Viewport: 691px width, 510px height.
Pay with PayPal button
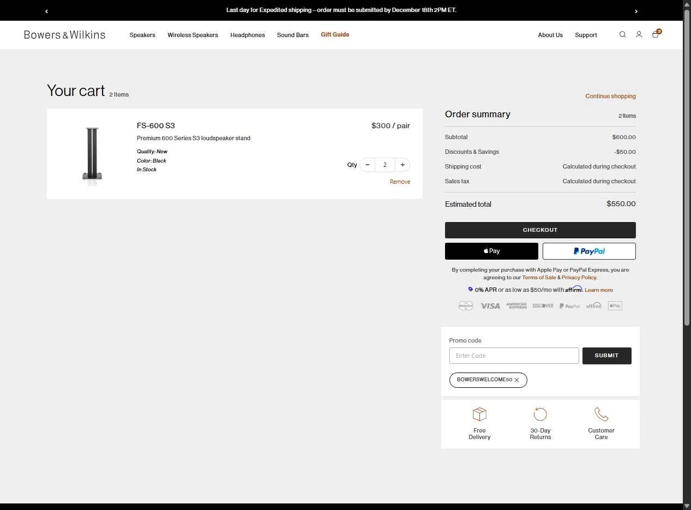point(589,251)
